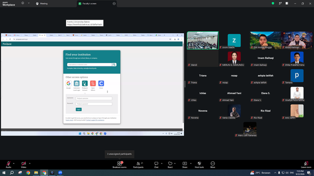The image size is (314, 176).
Task: Click Leave room
Action: point(306,165)
